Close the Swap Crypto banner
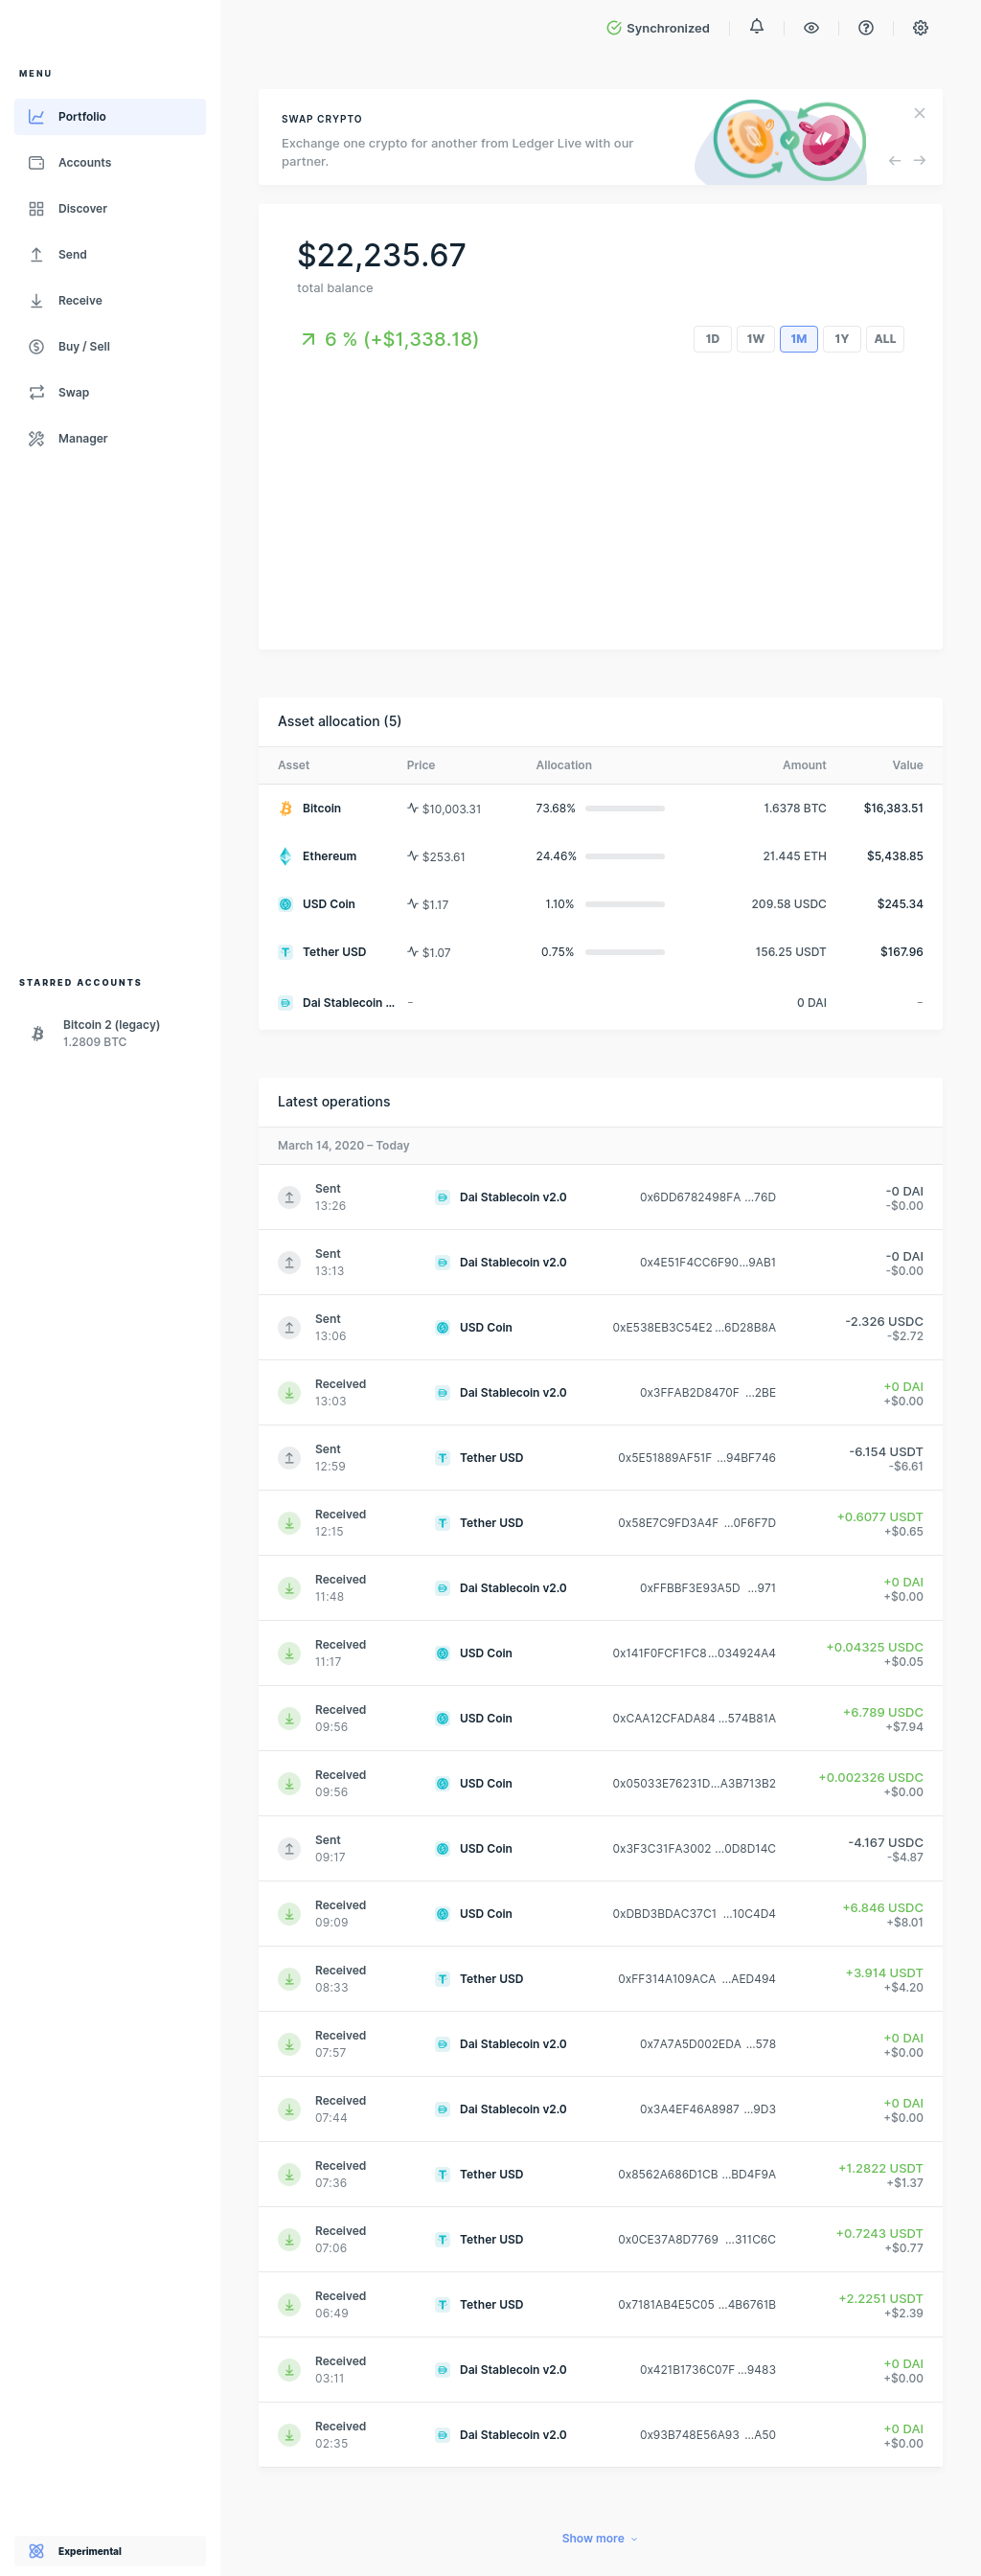This screenshot has width=981, height=2576. pyautogui.click(x=919, y=113)
